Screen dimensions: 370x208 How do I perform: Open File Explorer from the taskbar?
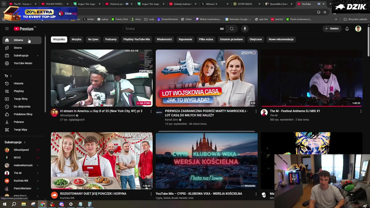click(x=24, y=204)
